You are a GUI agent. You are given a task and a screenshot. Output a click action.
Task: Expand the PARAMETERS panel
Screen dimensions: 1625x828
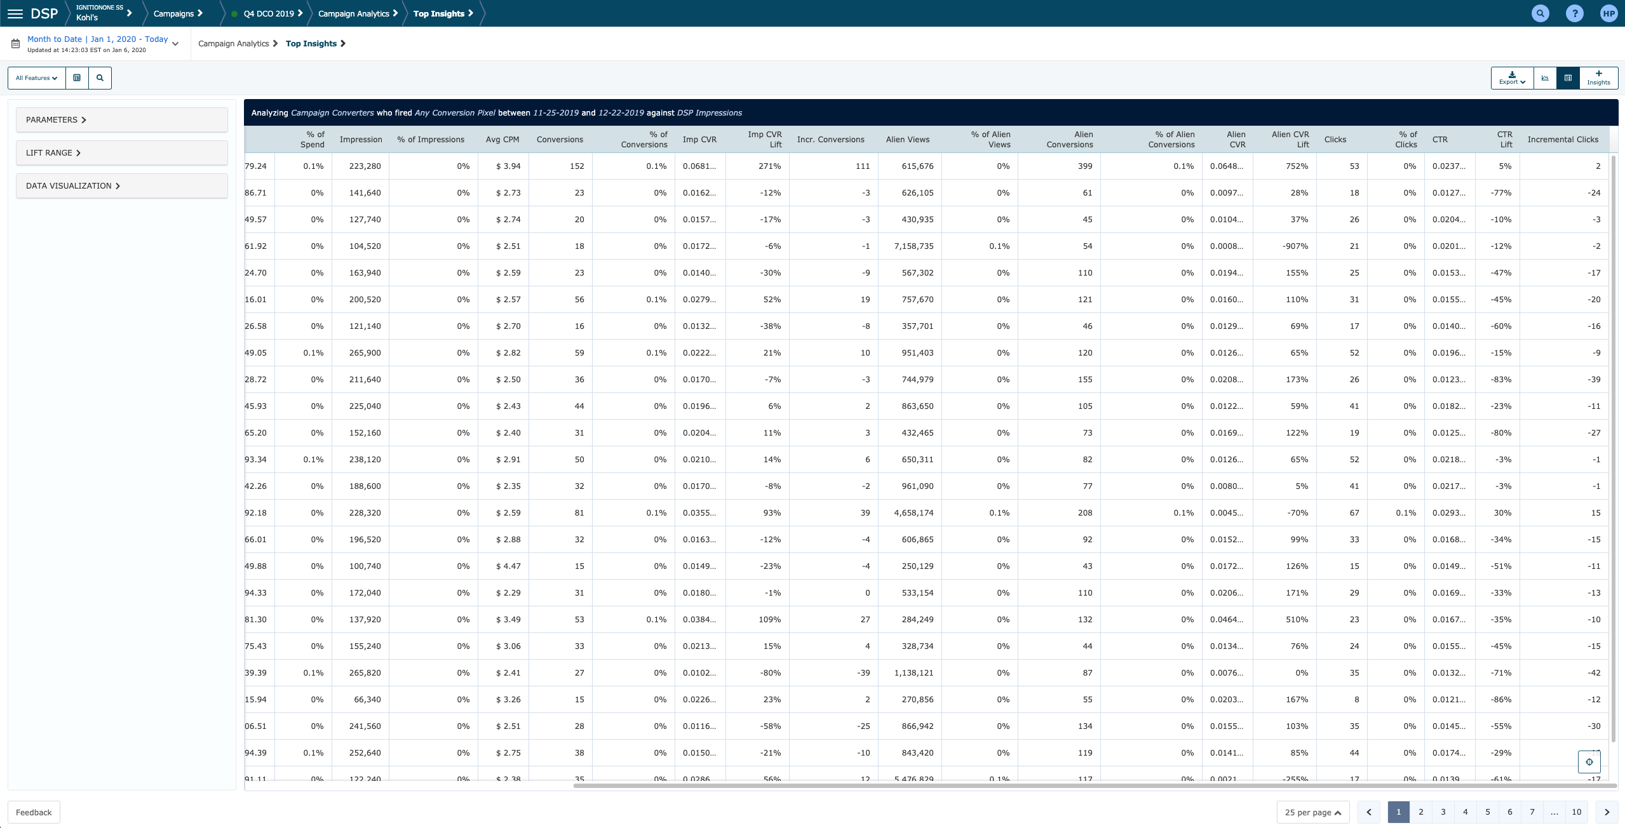coord(121,120)
